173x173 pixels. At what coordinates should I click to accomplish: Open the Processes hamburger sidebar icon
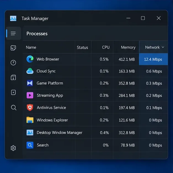13,33
